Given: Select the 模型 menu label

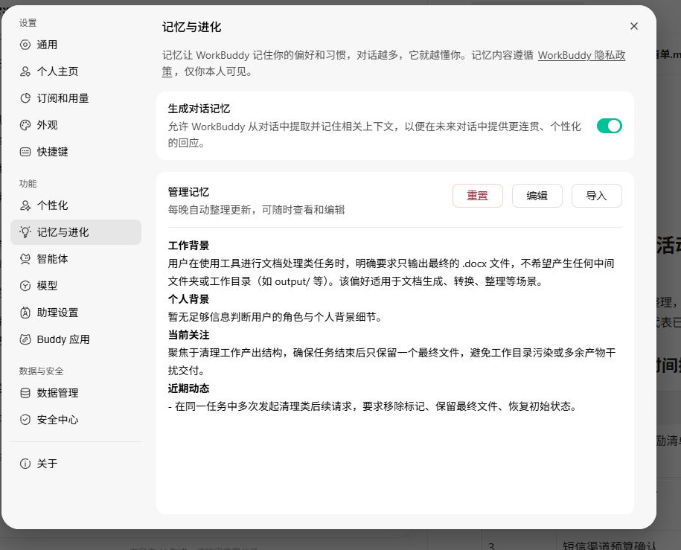Looking at the screenshot, I should pos(48,286).
